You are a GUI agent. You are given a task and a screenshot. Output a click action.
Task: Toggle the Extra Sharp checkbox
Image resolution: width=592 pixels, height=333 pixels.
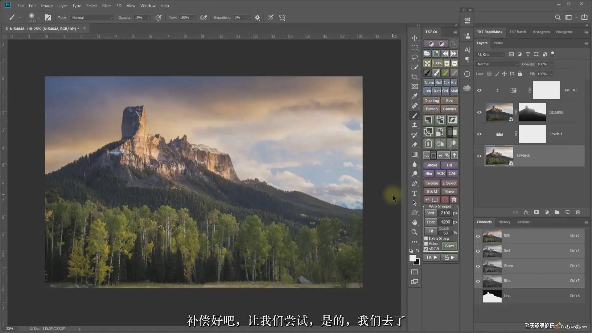click(426, 238)
